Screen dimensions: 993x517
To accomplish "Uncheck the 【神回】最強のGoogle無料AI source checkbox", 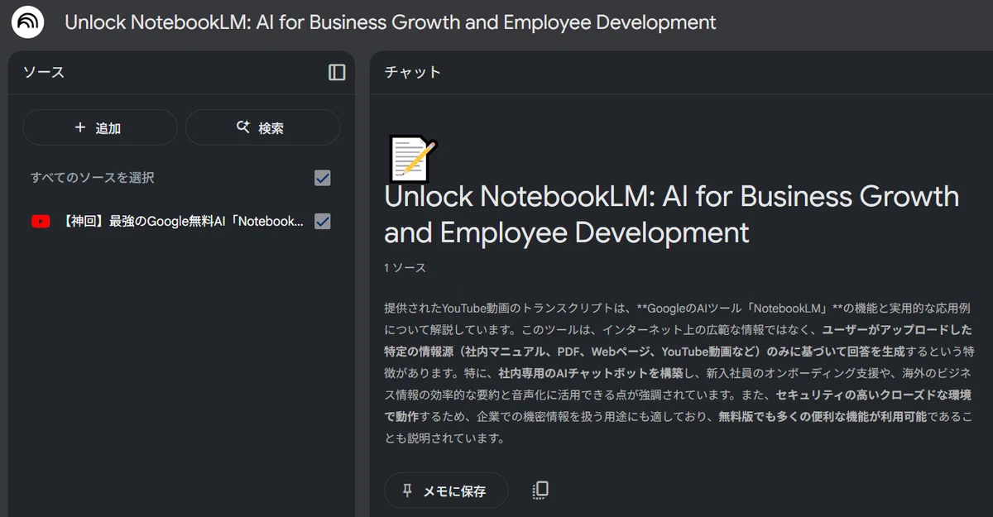I will (x=323, y=222).
